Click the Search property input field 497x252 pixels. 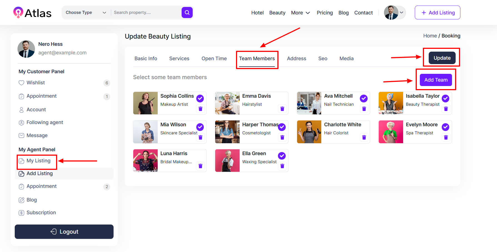click(x=146, y=12)
